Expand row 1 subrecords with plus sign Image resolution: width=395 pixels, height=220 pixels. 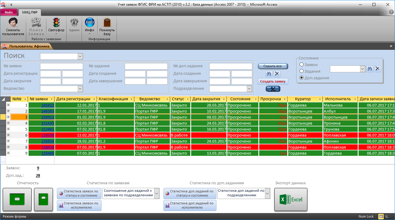pos(8,105)
